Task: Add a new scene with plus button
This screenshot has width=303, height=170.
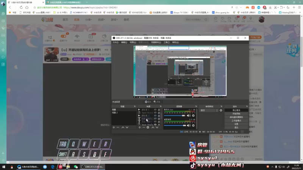Action: point(114,127)
